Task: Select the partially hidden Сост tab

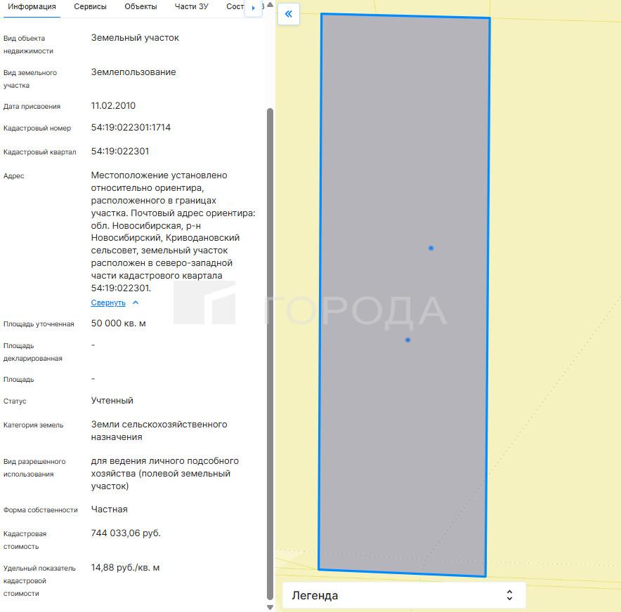Action: (235, 7)
